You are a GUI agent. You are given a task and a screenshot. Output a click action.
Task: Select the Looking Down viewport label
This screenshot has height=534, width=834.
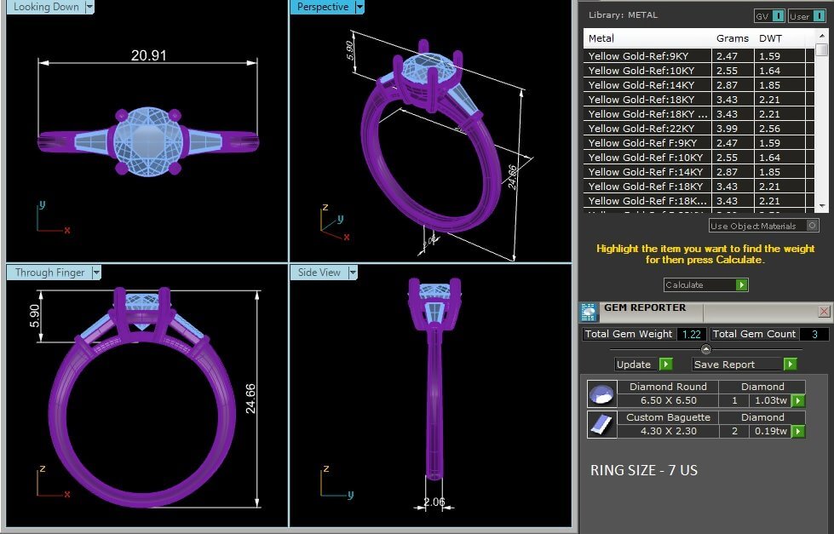46,7
